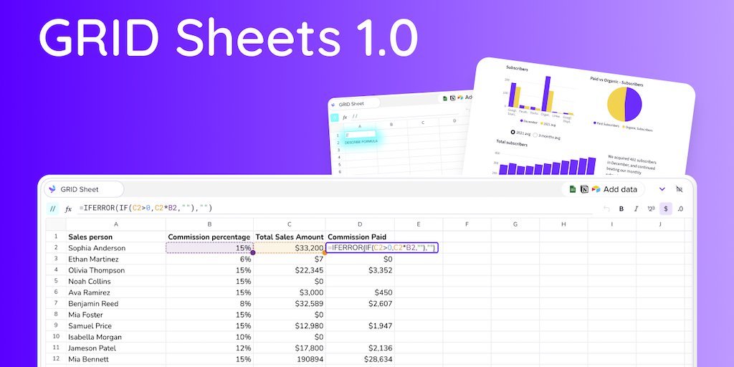Viewport: 734px width, 367px height.
Task: Click the $28,634 commission paid cell
Action: [x=360, y=359]
